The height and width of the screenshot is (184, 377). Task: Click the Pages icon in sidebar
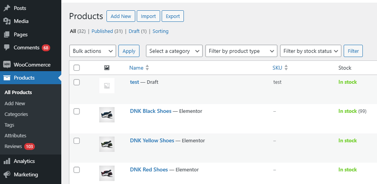coord(7,35)
